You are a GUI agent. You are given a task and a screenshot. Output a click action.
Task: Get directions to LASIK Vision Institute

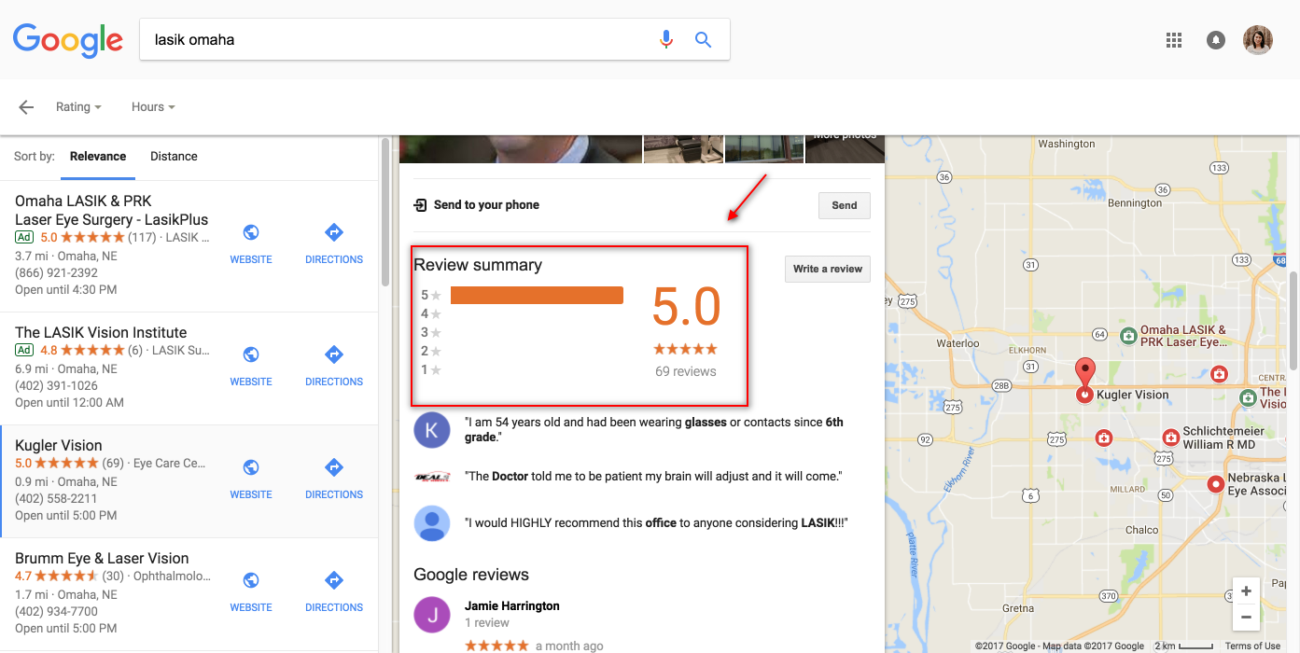[x=334, y=367]
